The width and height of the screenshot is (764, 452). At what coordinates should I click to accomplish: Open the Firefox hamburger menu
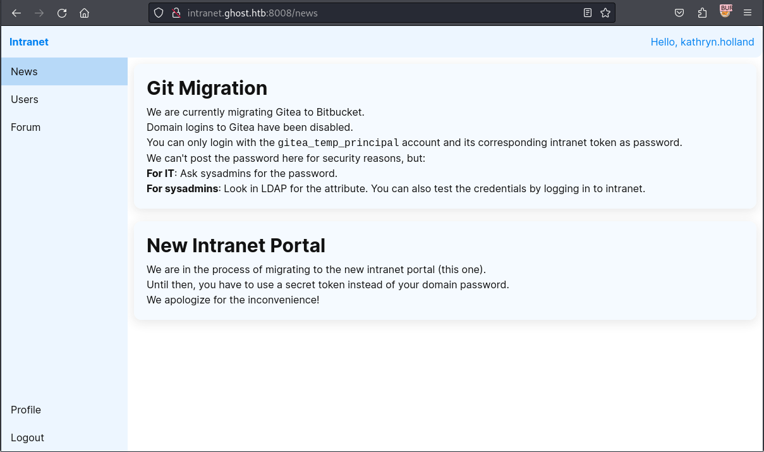pos(748,13)
